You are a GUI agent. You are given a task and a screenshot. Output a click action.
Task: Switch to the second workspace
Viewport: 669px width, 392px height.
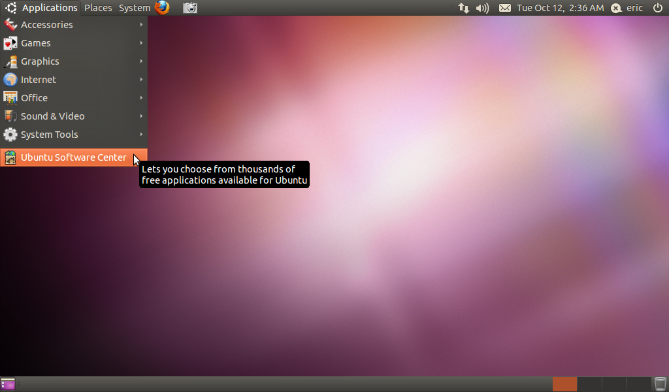[589, 384]
